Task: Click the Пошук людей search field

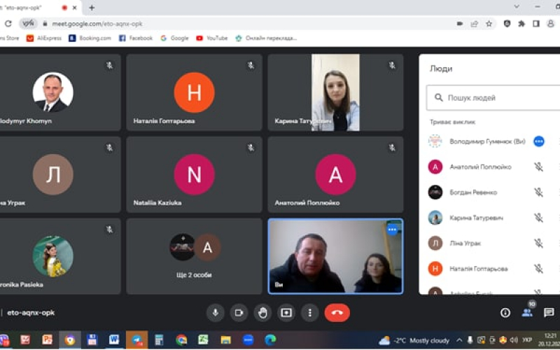Action: pos(493,97)
